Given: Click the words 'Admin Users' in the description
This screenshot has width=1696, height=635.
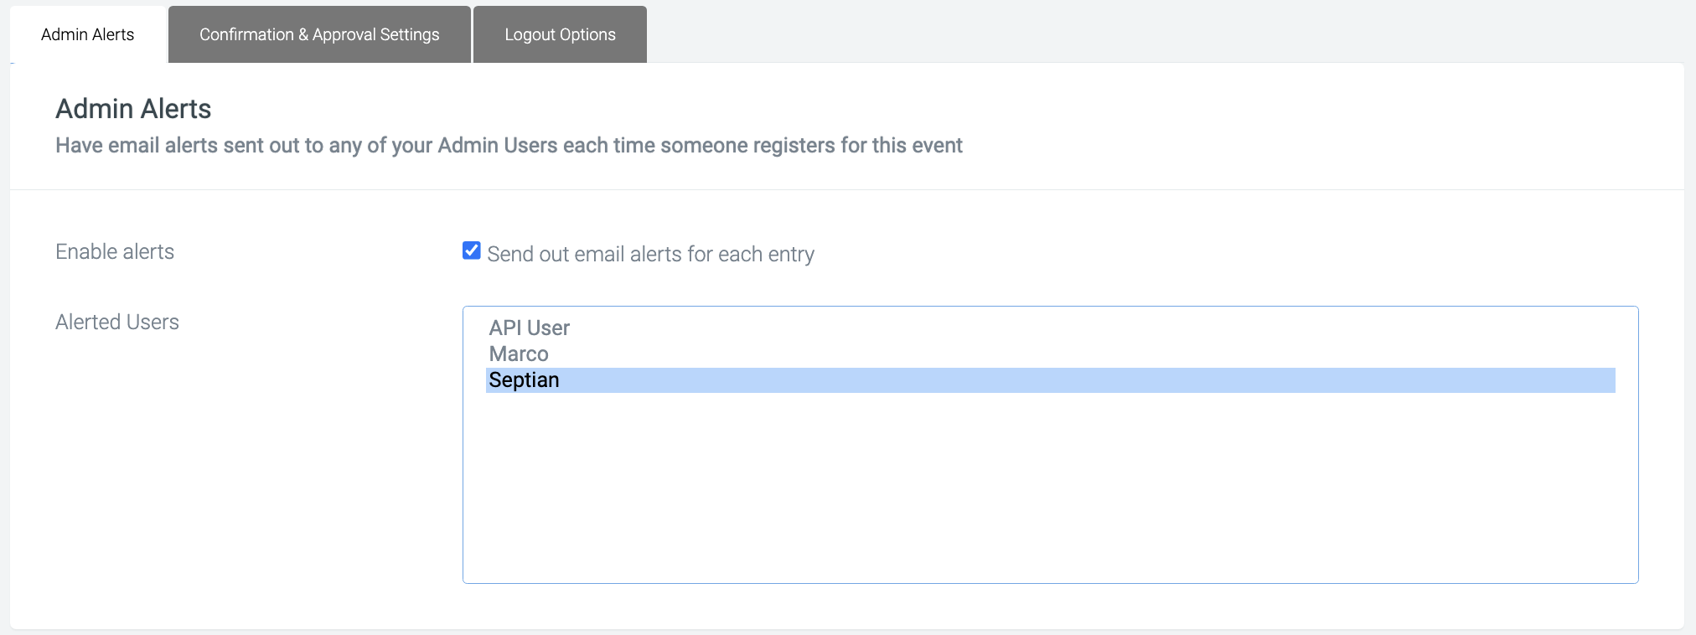Looking at the screenshot, I should tap(498, 145).
